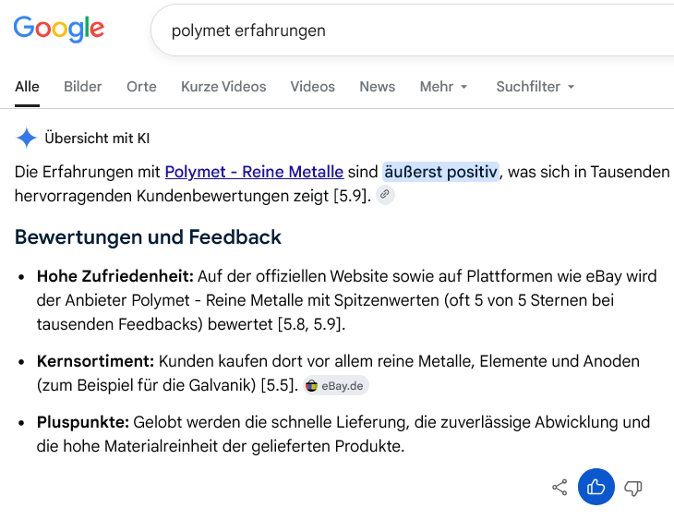The image size is (674, 520).
Task: Open the Kurze Videos tab
Action: point(223,87)
